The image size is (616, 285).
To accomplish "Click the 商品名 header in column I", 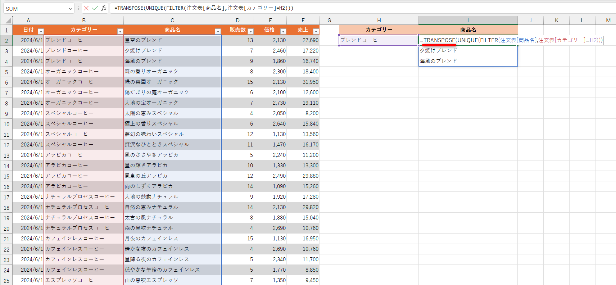I will pyautogui.click(x=468, y=30).
